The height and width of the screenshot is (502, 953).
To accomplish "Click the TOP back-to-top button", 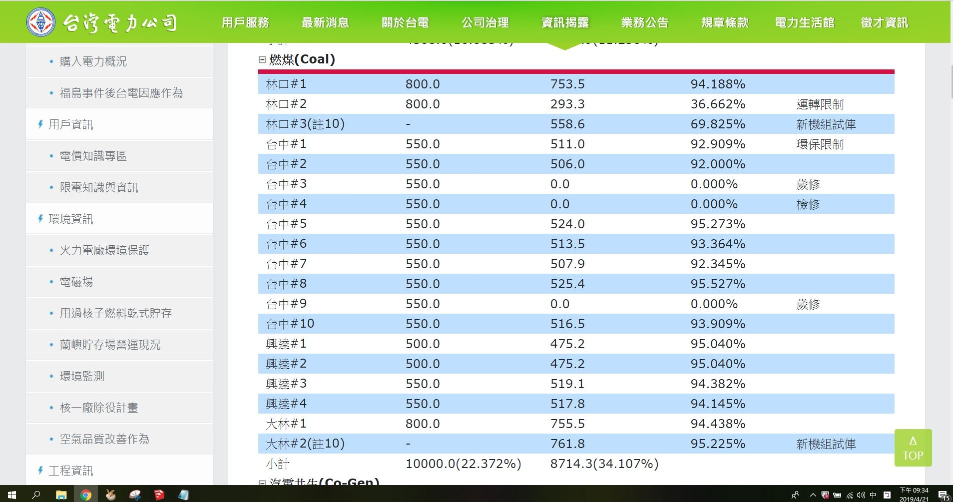I will 913,448.
